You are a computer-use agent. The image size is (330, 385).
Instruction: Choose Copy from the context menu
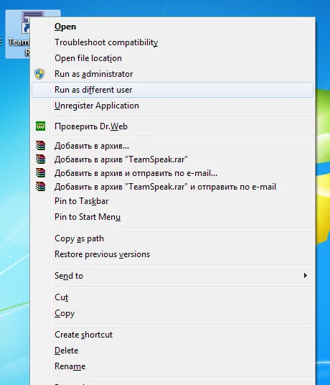click(173, 313)
